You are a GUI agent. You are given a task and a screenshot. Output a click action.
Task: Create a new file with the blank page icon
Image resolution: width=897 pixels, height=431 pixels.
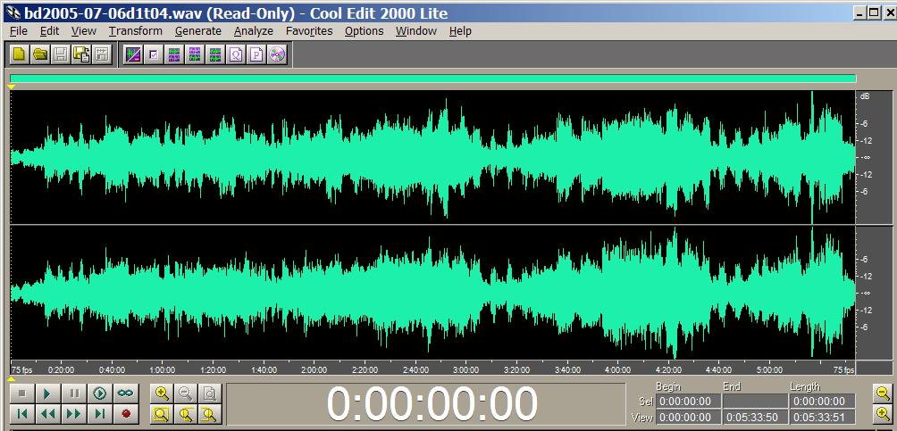pos(20,54)
